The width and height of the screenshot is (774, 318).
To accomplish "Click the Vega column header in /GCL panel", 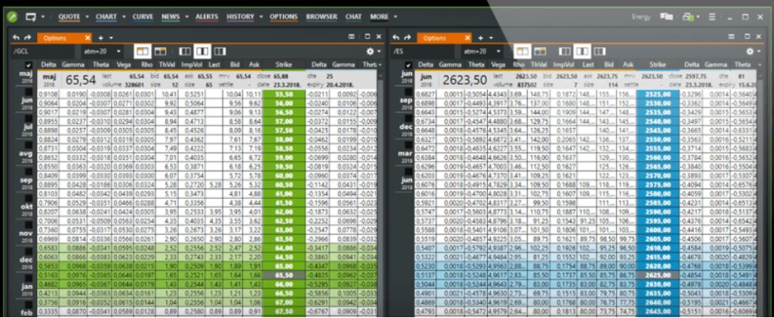I will click(123, 64).
